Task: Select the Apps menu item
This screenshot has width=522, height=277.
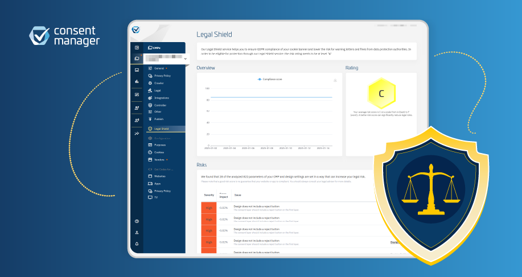Action: (x=154, y=184)
